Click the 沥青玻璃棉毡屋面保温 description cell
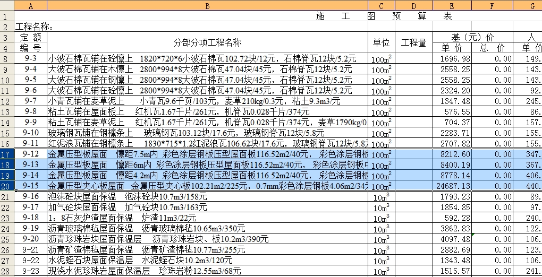 (207, 229)
